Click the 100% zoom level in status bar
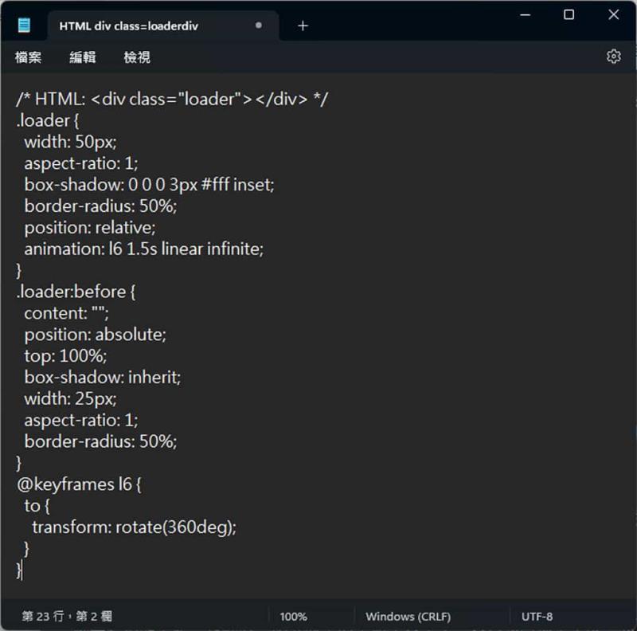The height and width of the screenshot is (631, 637). click(293, 617)
